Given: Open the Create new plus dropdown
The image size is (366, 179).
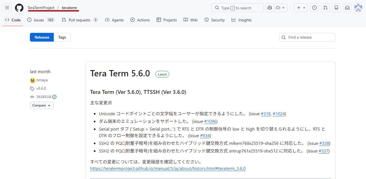Looking at the screenshot, I should (301, 8).
